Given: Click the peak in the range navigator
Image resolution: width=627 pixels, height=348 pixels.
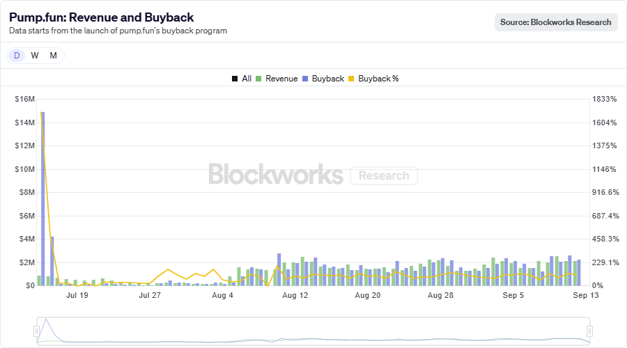Looking at the screenshot, I should (x=47, y=319).
